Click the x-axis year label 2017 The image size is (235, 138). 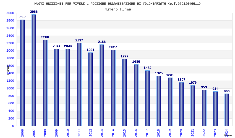[147, 133]
